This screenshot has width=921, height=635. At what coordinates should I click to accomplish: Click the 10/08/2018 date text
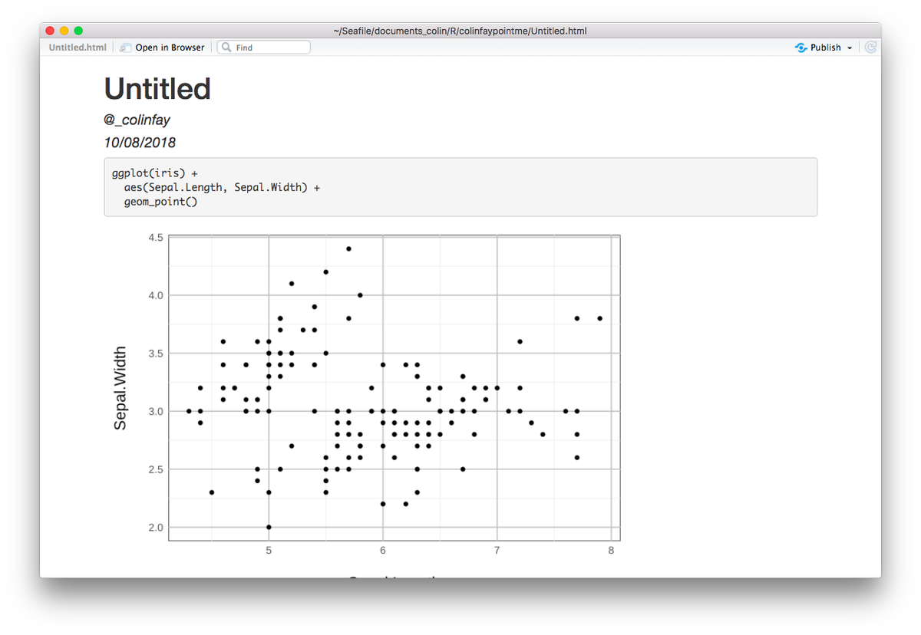pyautogui.click(x=140, y=143)
